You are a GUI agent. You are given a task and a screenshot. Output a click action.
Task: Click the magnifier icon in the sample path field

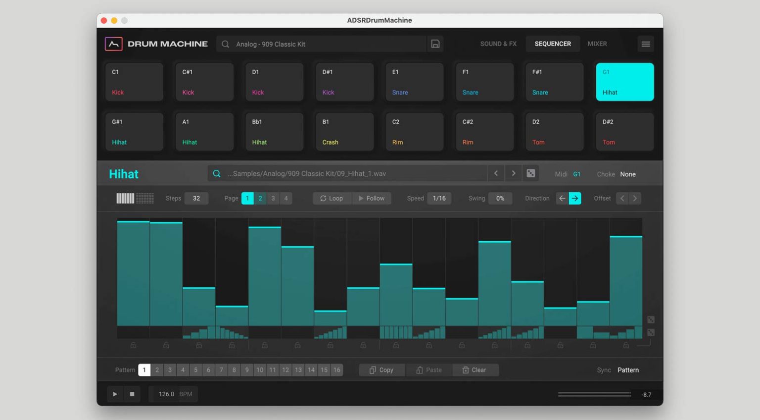pyautogui.click(x=216, y=173)
